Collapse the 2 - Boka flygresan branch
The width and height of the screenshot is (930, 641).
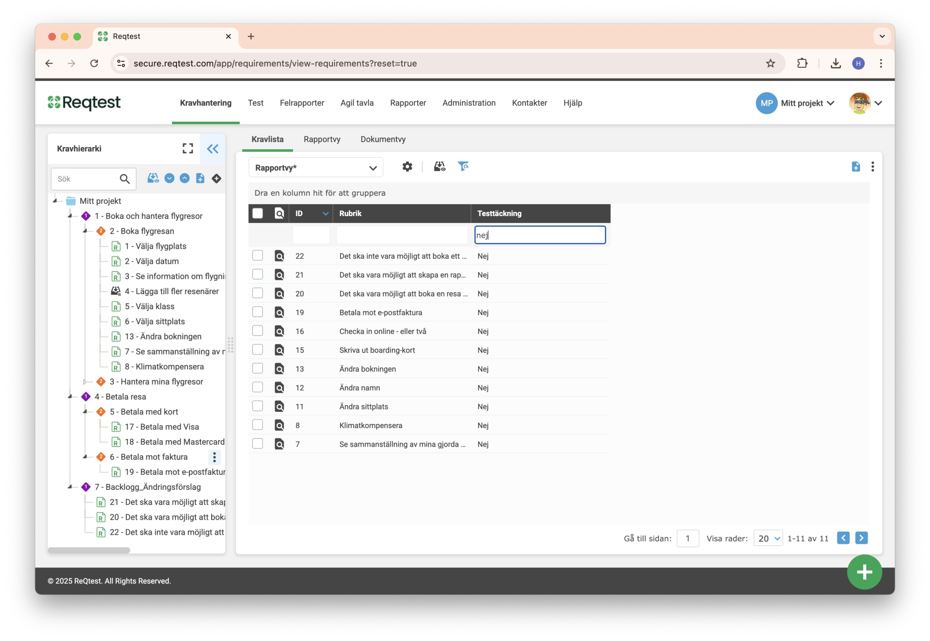tap(84, 231)
